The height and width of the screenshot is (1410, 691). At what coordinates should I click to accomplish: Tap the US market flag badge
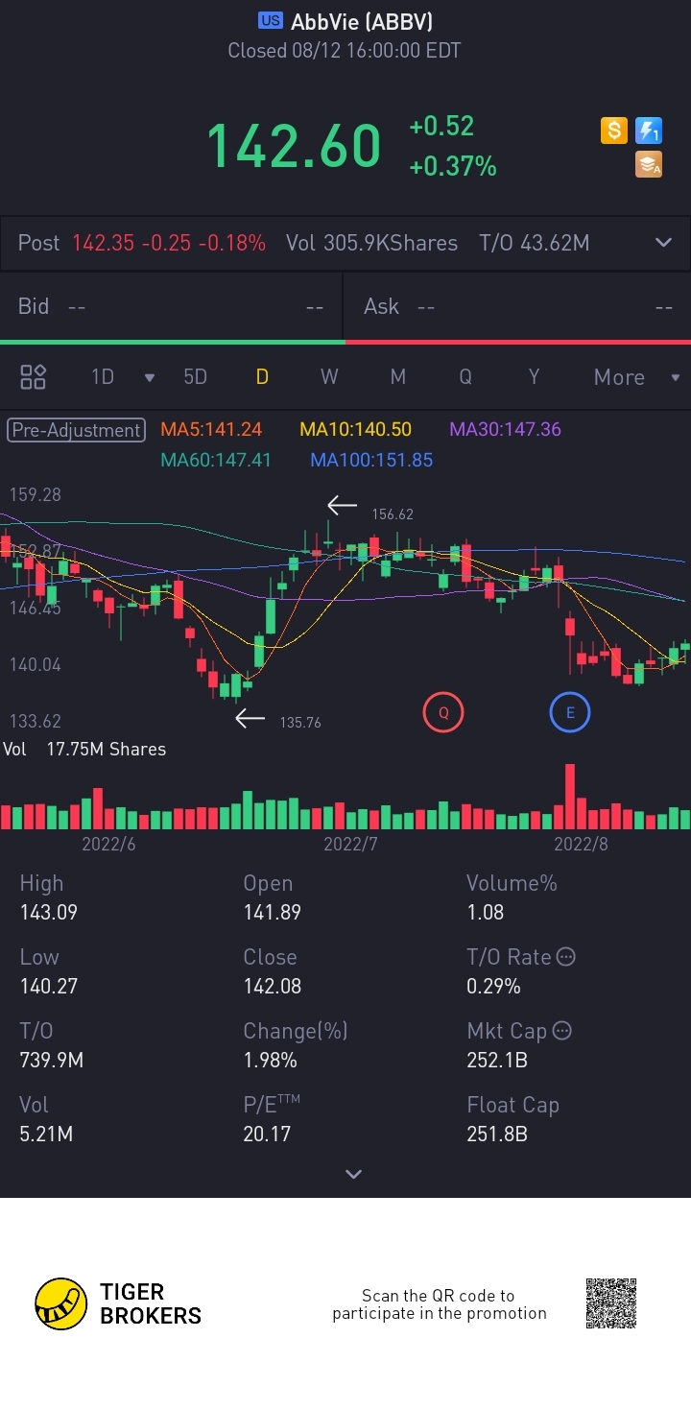coord(271,21)
